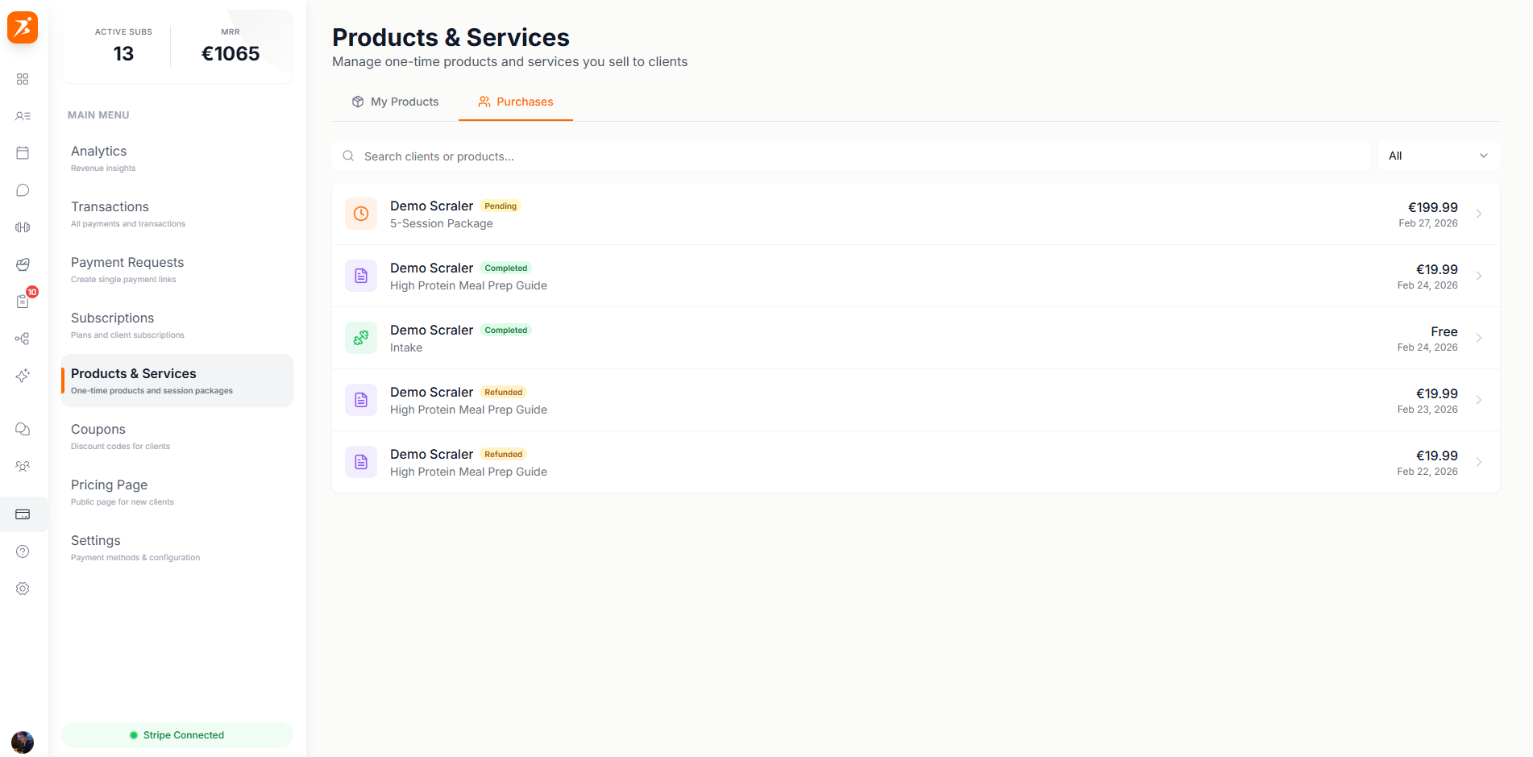Viewport: 1533px width, 757px height.
Task: Open the clients section from the sidebar
Action: point(23,116)
